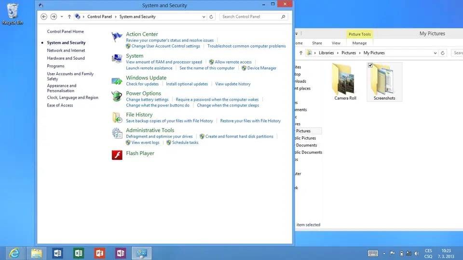Click the volume speaker tray icon
463x260 pixels.
[417, 253]
